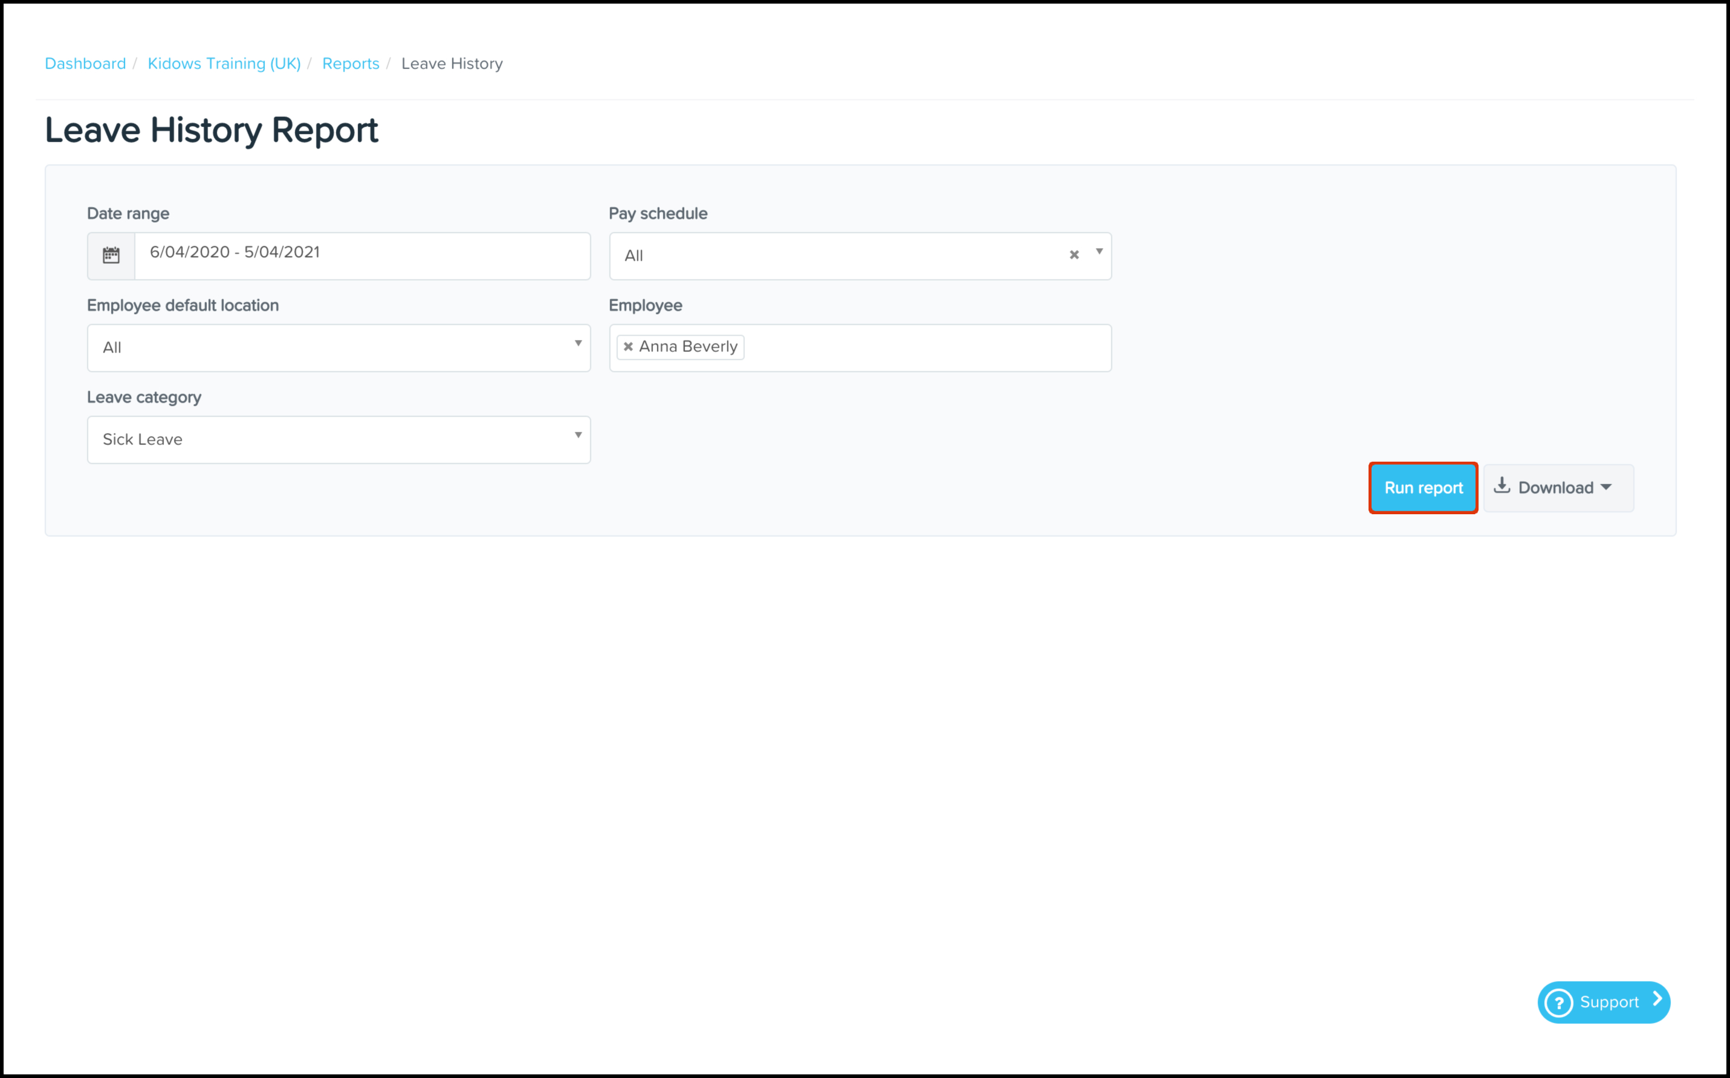Click inside the Employee multi-select field
The height and width of the screenshot is (1078, 1730).
(927, 348)
